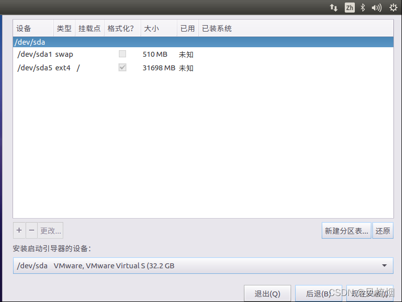Add a new partition with plus button
402x302 pixels.
tap(19, 230)
